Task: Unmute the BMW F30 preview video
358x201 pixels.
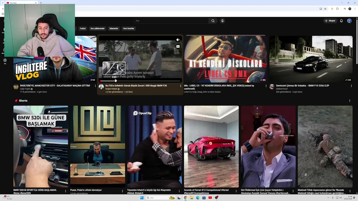Action: [x=178, y=40]
